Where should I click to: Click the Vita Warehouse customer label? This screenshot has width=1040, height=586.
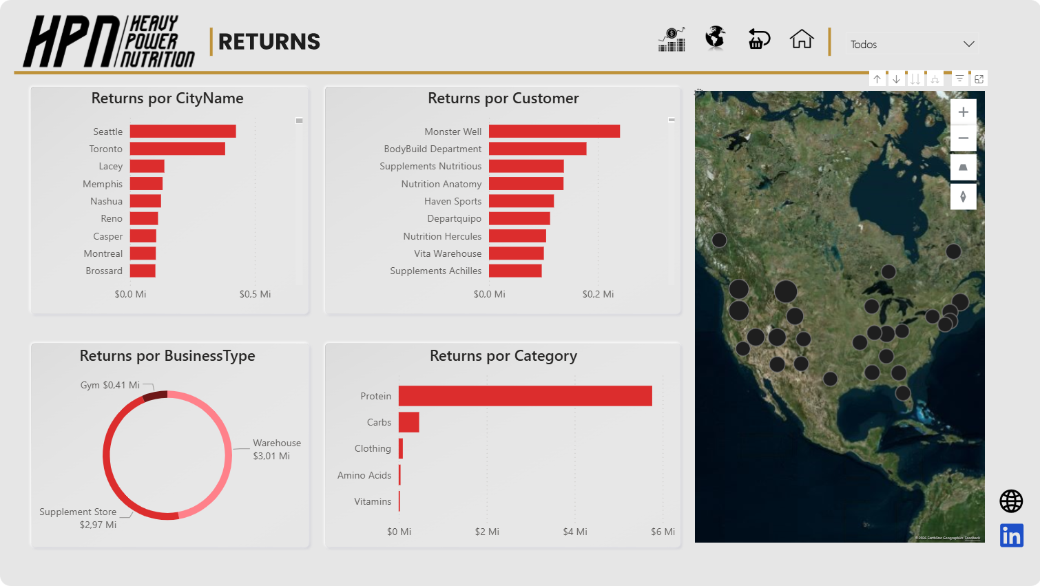[448, 253]
